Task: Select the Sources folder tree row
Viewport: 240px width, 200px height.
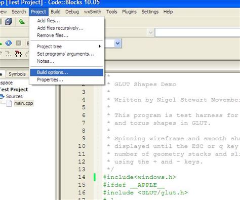Action: pyautogui.click(x=14, y=96)
